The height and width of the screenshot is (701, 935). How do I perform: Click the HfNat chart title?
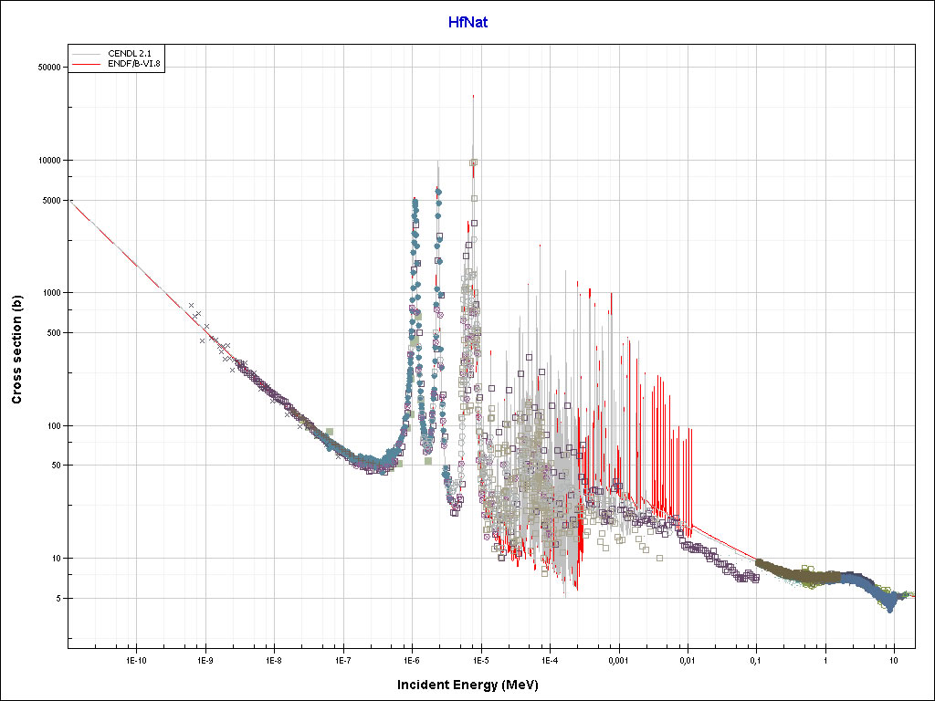click(467, 22)
